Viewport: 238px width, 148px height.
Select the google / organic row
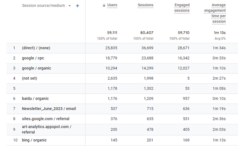[122, 68]
